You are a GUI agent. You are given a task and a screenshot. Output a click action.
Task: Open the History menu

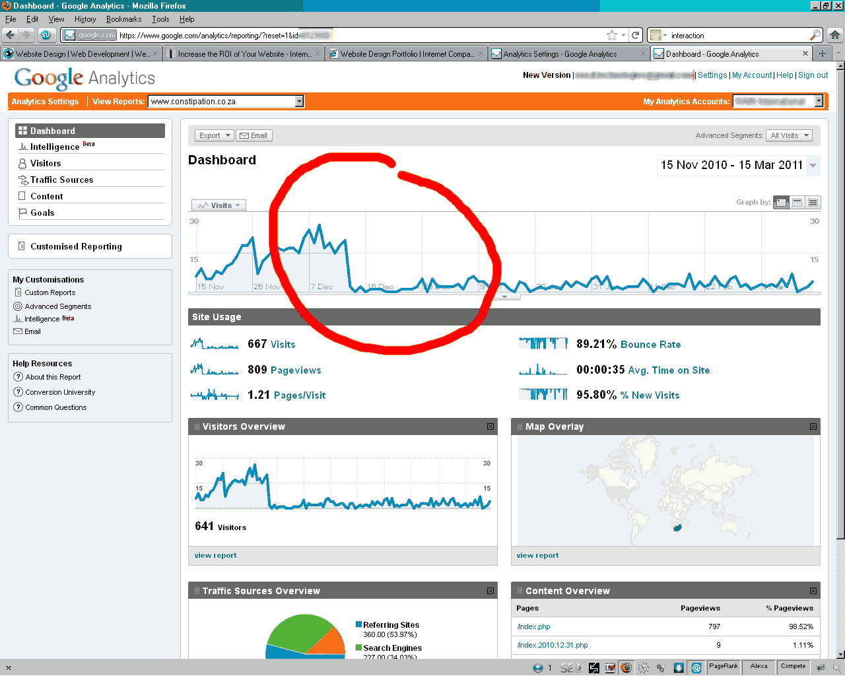(x=85, y=19)
